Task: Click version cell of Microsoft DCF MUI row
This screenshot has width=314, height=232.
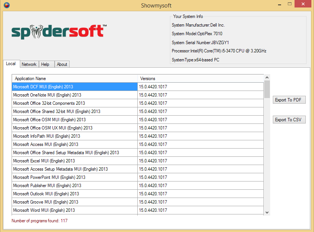Action: pos(201,87)
